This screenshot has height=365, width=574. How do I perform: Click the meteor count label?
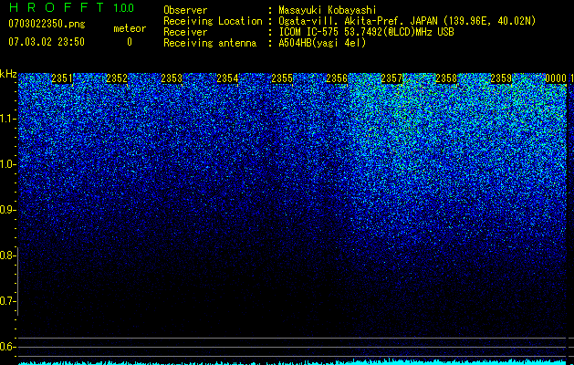pos(130,28)
